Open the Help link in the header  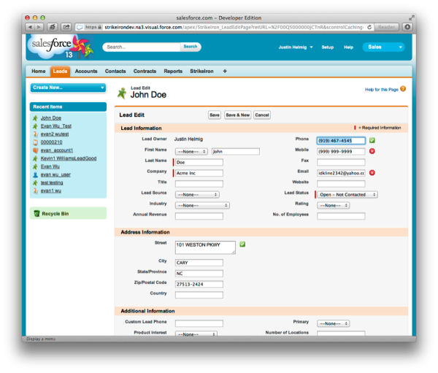(349, 47)
